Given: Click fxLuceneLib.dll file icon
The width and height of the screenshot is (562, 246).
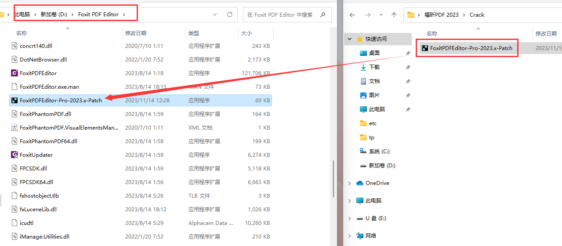Looking at the screenshot, I should (x=14, y=209).
